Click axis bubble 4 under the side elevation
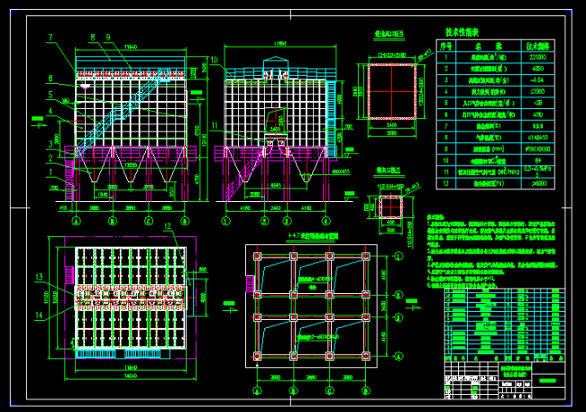 325,222
